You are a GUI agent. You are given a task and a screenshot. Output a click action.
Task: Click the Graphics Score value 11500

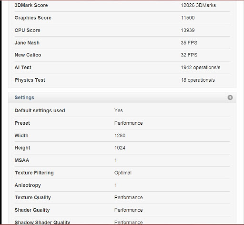[x=188, y=18]
